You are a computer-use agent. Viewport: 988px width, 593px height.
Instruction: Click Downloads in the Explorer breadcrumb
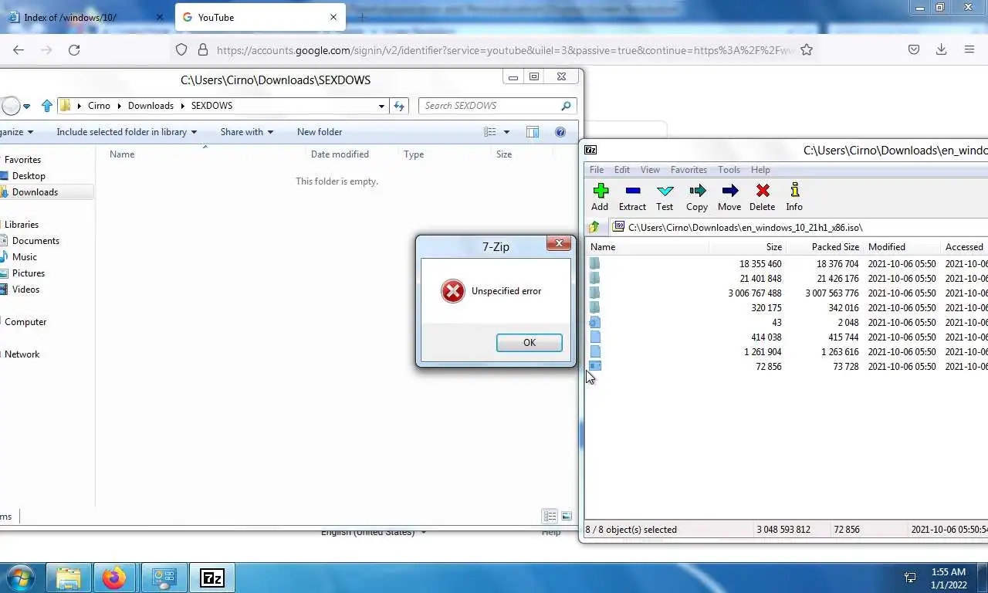pyautogui.click(x=151, y=106)
